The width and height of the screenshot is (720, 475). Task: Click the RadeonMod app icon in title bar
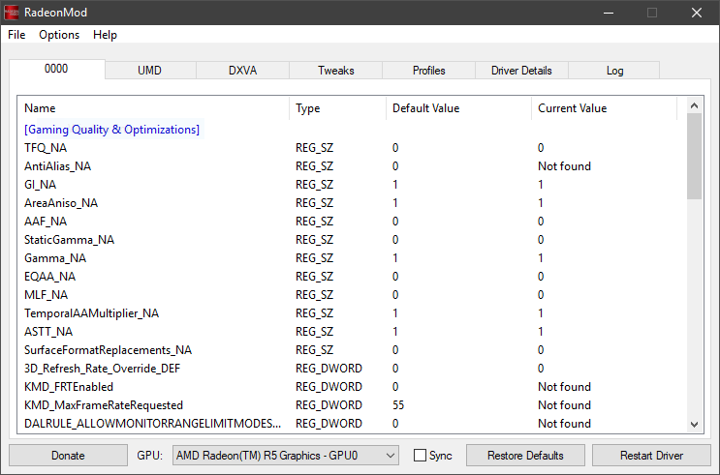coord(11,13)
